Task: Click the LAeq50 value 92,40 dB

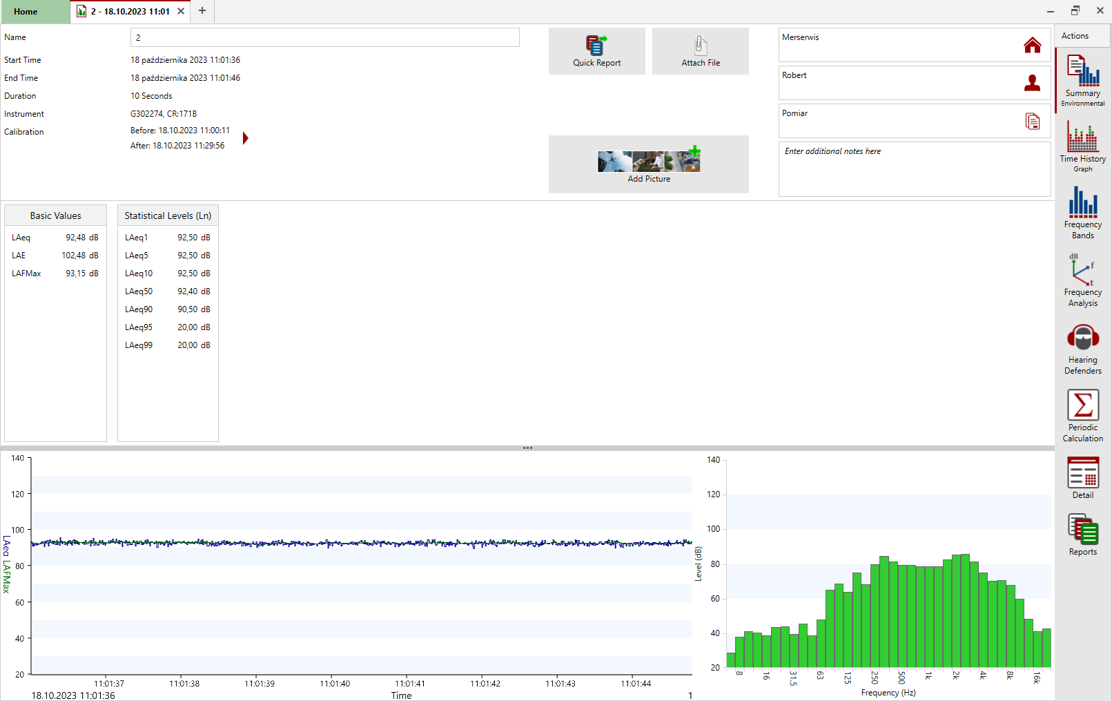Action: (194, 291)
